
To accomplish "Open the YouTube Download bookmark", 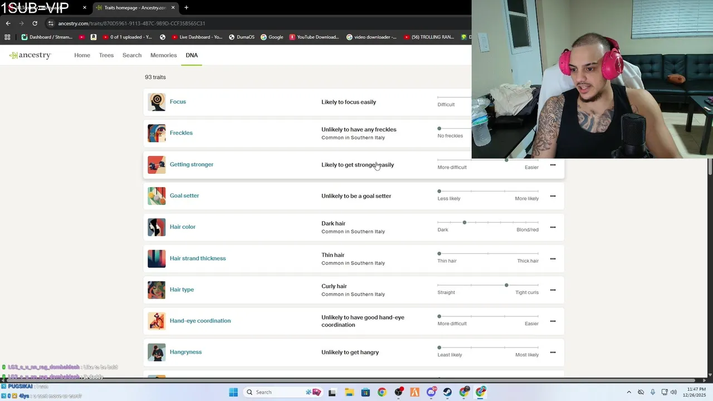I will click(314, 37).
